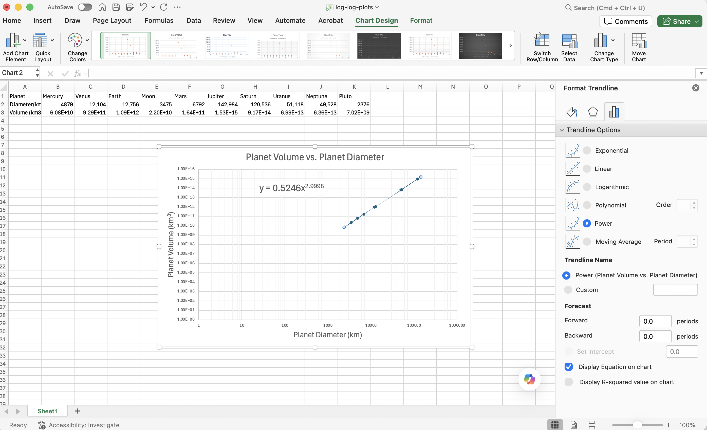Viewport: 707px width, 430px height.
Task: Close the Format Trendline pane
Action: (696, 88)
